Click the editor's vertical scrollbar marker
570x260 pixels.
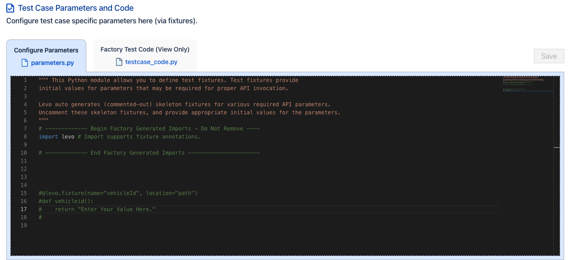tap(557, 147)
